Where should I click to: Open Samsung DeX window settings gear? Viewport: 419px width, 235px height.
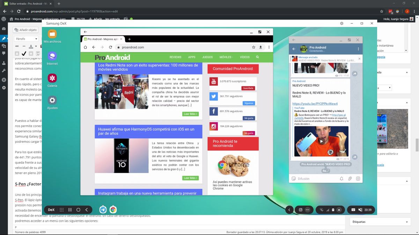point(342,23)
